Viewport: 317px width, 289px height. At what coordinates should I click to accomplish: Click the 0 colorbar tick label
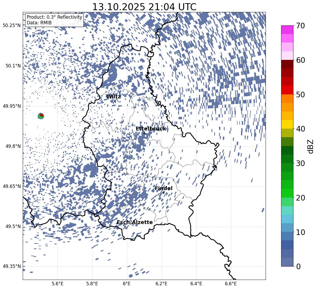pyautogui.click(x=298, y=266)
